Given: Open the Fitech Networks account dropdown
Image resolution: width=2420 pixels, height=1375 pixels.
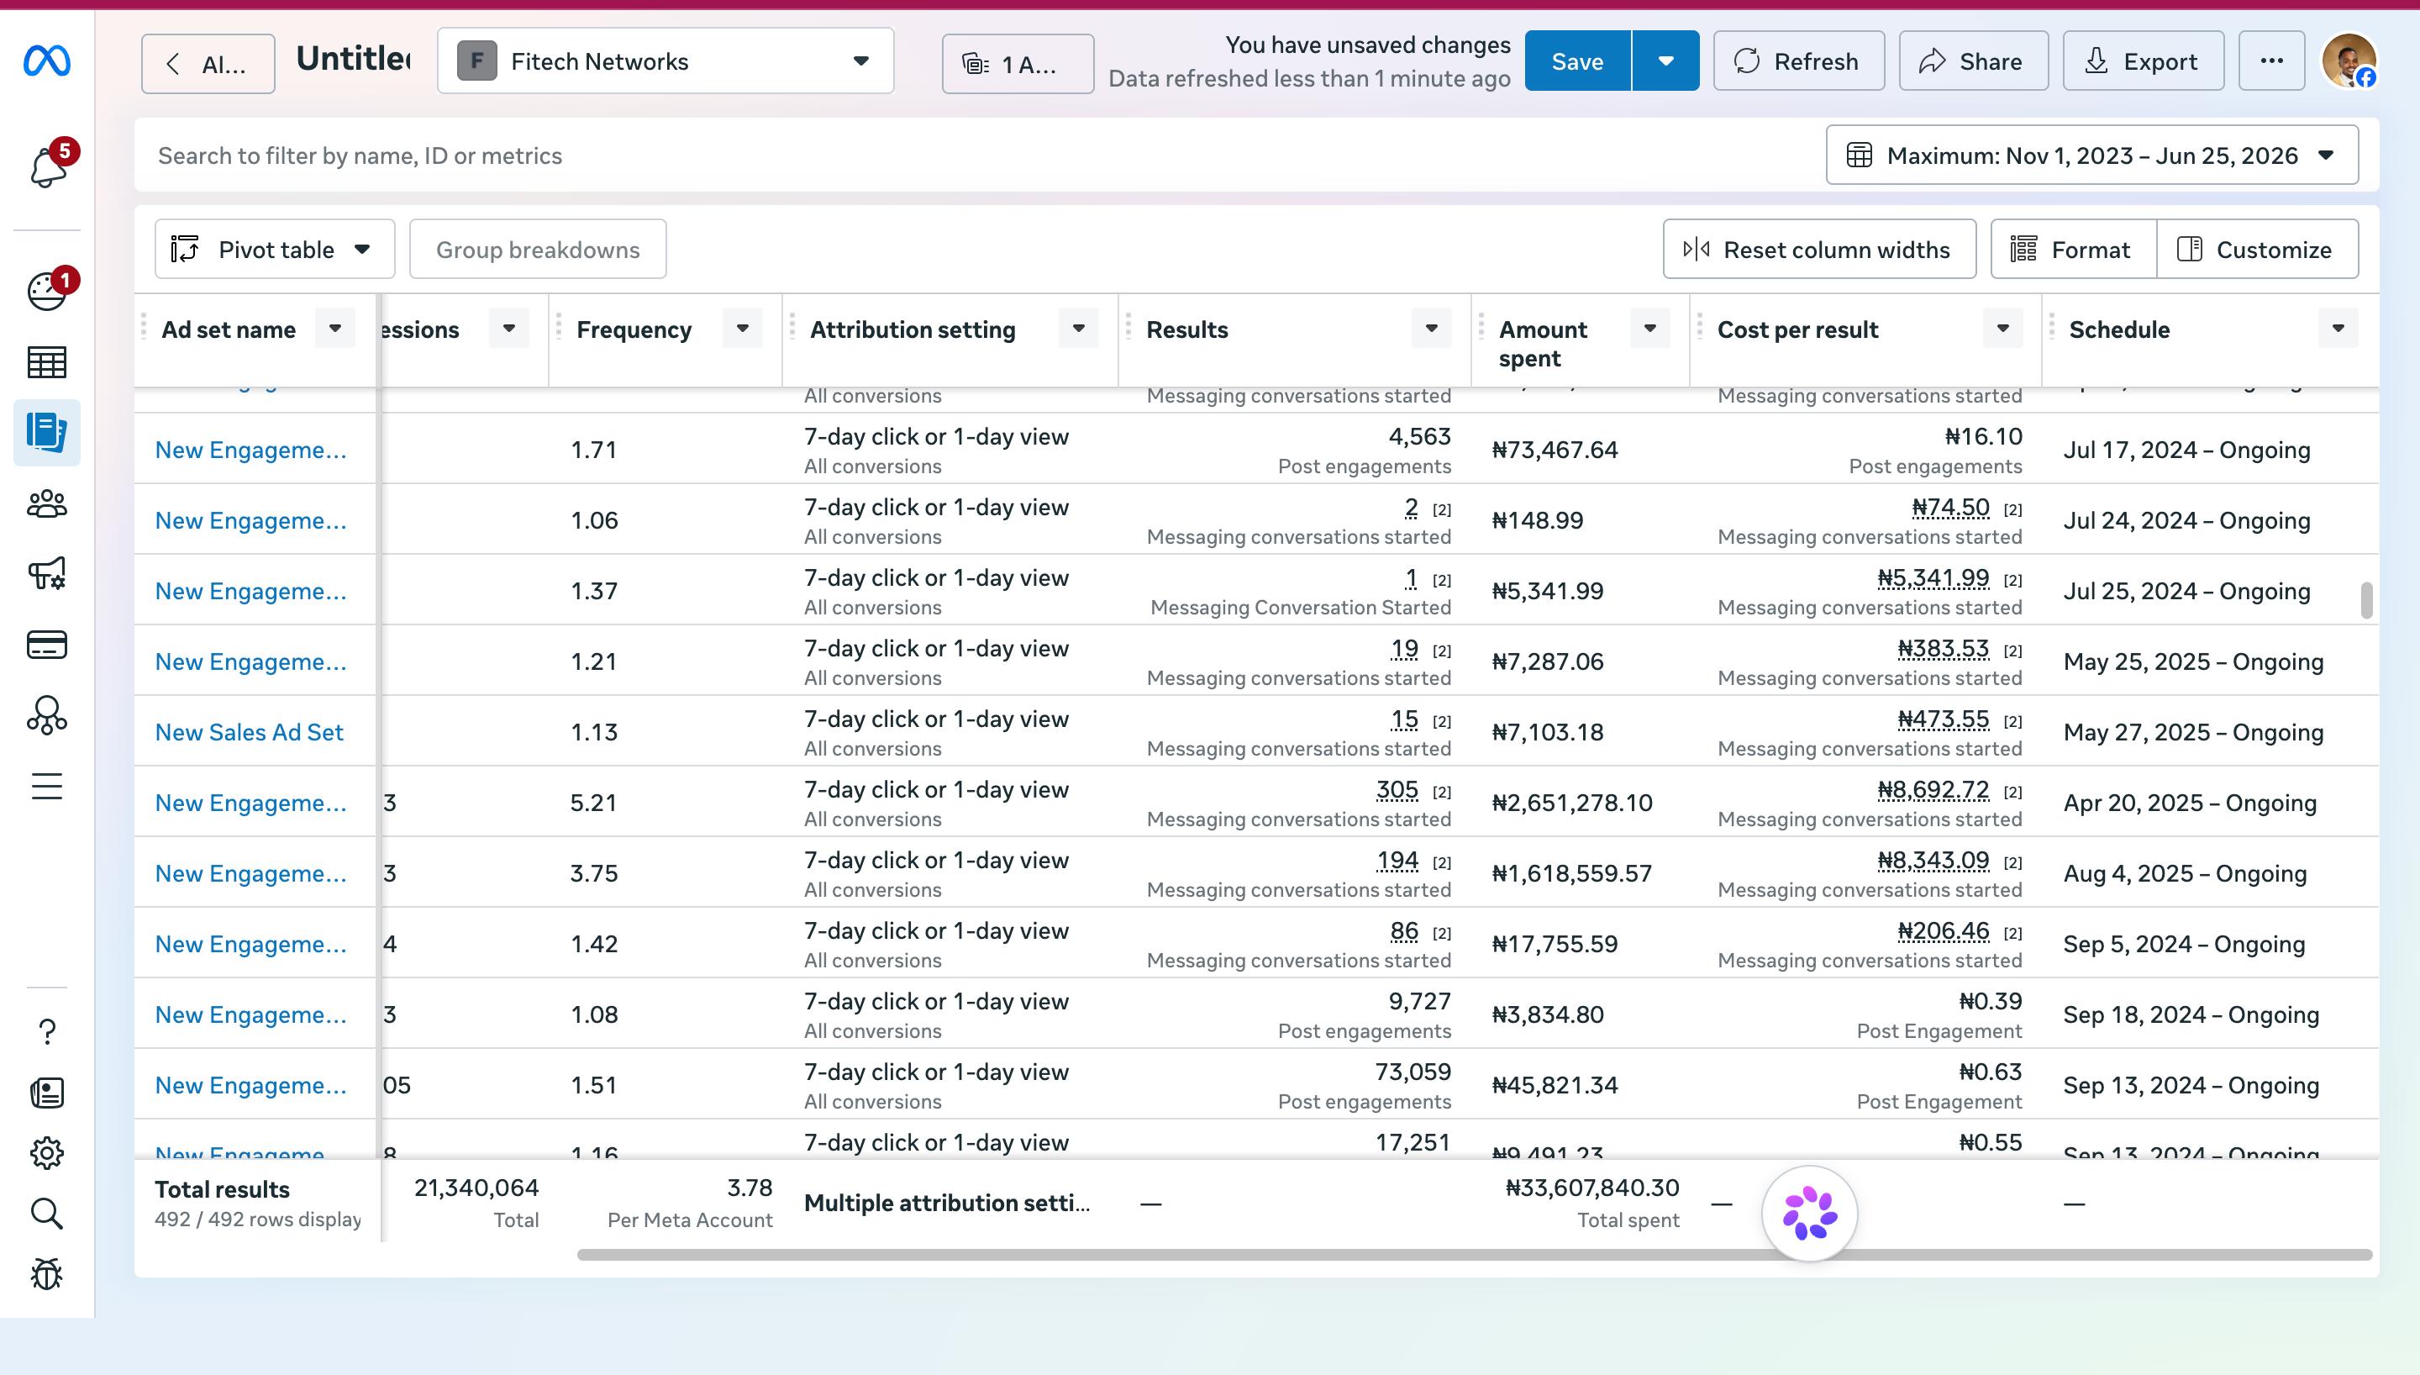Looking at the screenshot, I should click(x=665, y=61).
